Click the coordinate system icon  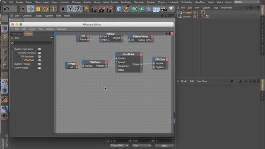pyautogui.click(x=86, y=9)
